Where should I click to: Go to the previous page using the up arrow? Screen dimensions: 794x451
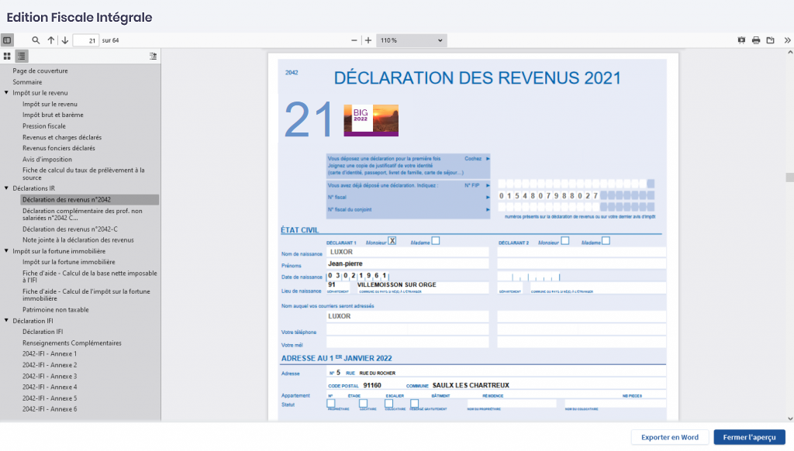[x=51, y=40]
